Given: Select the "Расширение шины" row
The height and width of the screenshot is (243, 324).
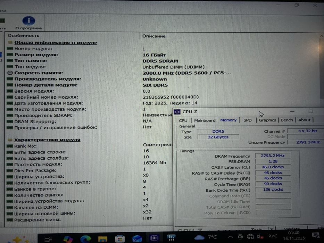Looking at the screenshot, I should [79, 219].
